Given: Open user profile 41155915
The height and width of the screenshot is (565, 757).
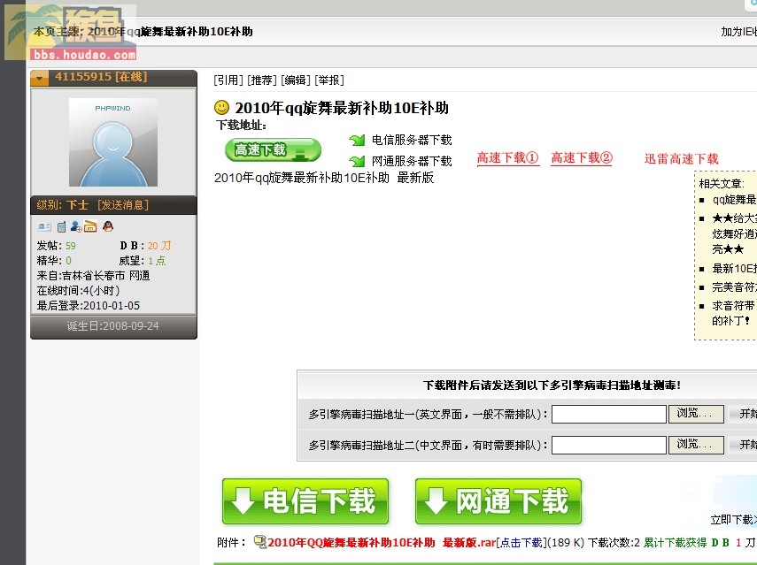Looking at the screenshot, I should (83, 77).
